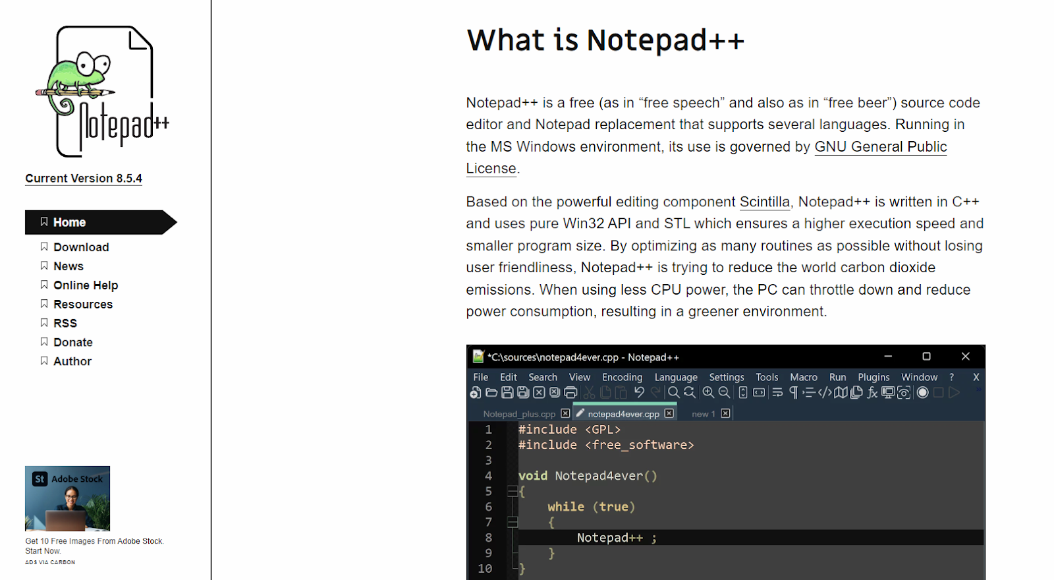The image size is (1054, 580).
Task: Collapse the fold marker at line 5
Action: pyautogui.click(x=513, y=491)
